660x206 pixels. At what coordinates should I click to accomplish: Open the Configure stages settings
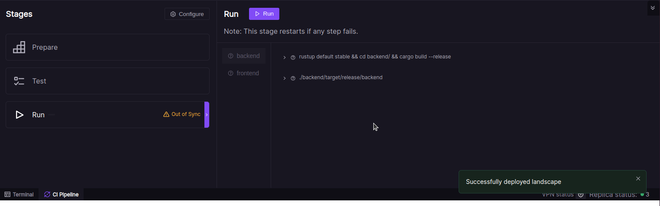click(x=187, y=14)
